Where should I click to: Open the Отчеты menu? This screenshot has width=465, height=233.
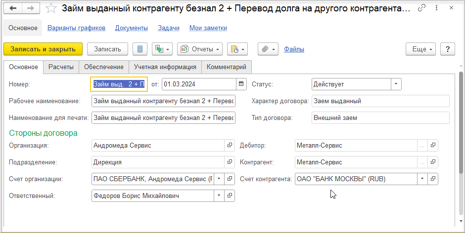[200, 49]
